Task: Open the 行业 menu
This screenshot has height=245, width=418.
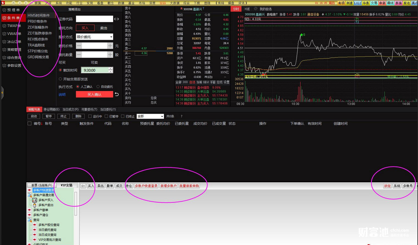Action: [x=79, y=3]
